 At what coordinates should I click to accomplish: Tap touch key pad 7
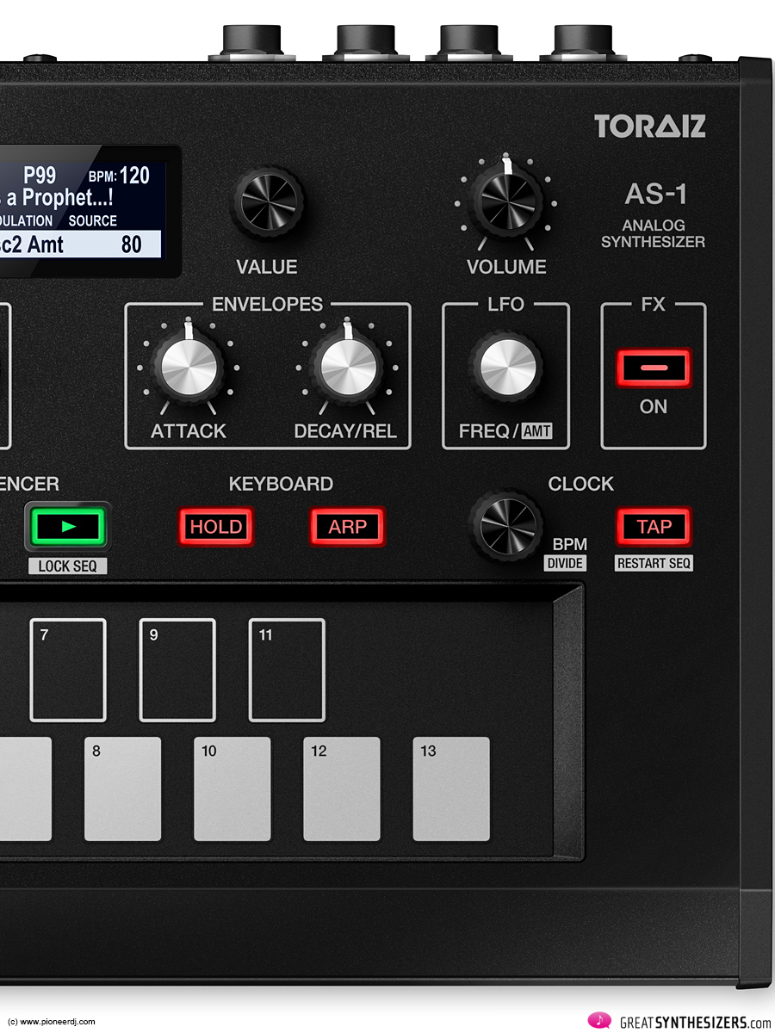tap(68, 670)
